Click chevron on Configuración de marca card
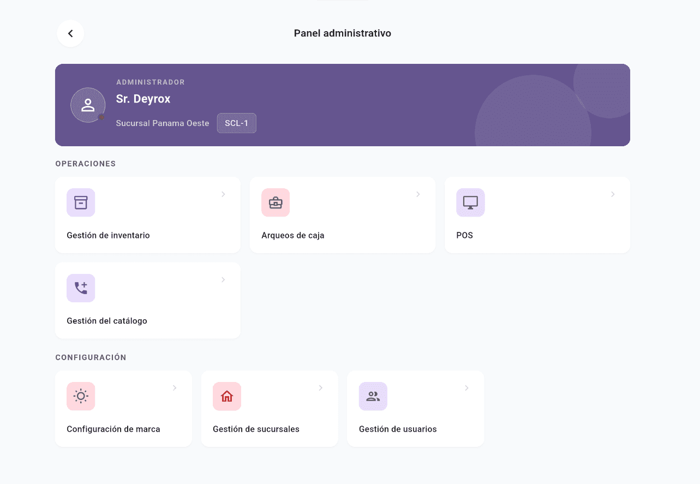This screenshot has height=484, width=700. point(175,388)
